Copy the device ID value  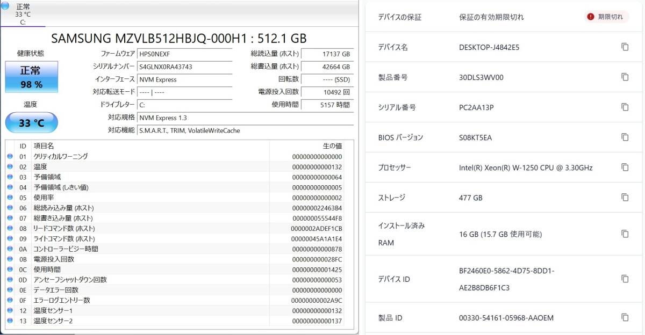coord(625,279)
